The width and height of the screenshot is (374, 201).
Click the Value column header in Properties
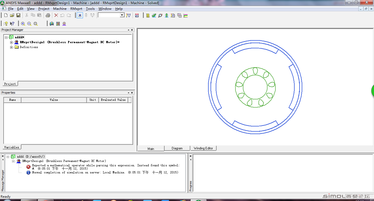pos(54,100)
